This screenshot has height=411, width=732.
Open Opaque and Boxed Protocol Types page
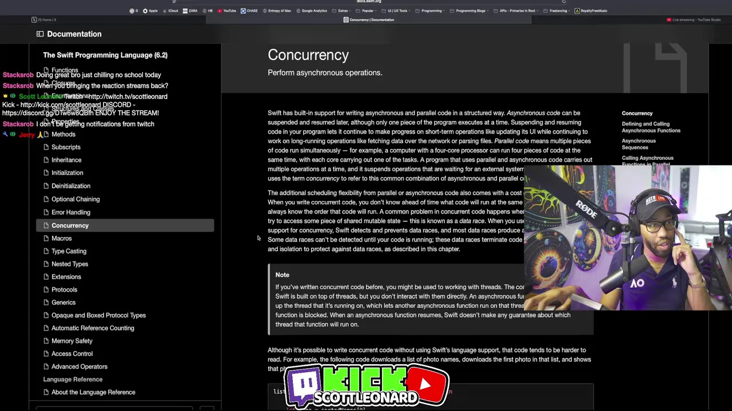click(98, 316)
